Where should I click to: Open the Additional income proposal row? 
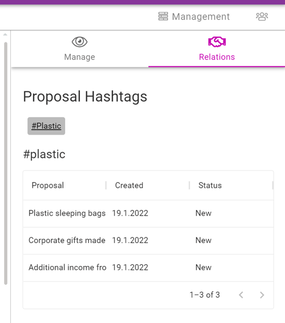(148, 268)
